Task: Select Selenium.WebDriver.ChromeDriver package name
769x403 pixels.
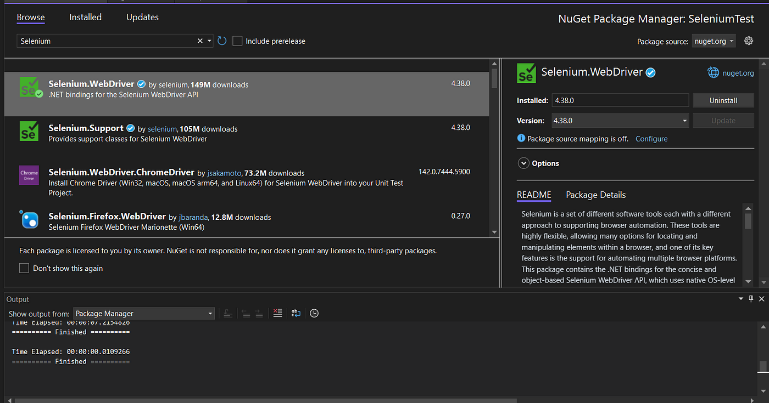Action: point(121,172)
